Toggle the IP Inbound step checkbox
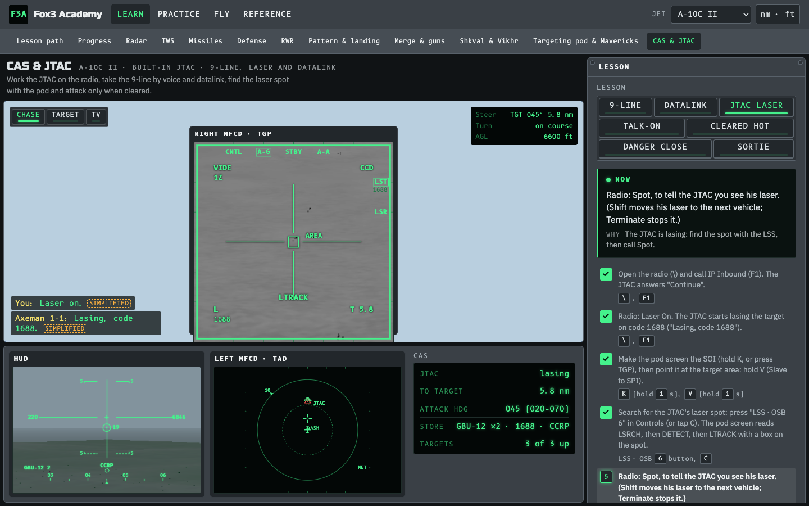 pyautogui.click(x=606, y=274)
